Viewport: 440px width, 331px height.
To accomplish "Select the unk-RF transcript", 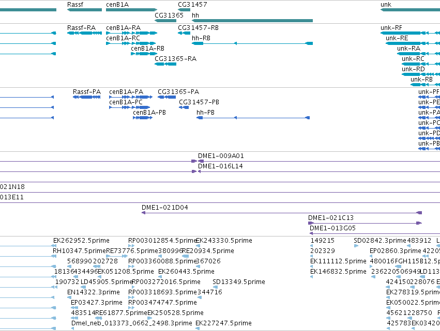I will (410, 33).
